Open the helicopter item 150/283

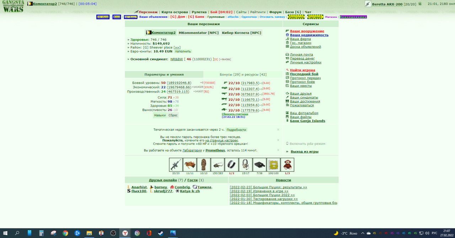pyautogui.click(x=218, y=165)
